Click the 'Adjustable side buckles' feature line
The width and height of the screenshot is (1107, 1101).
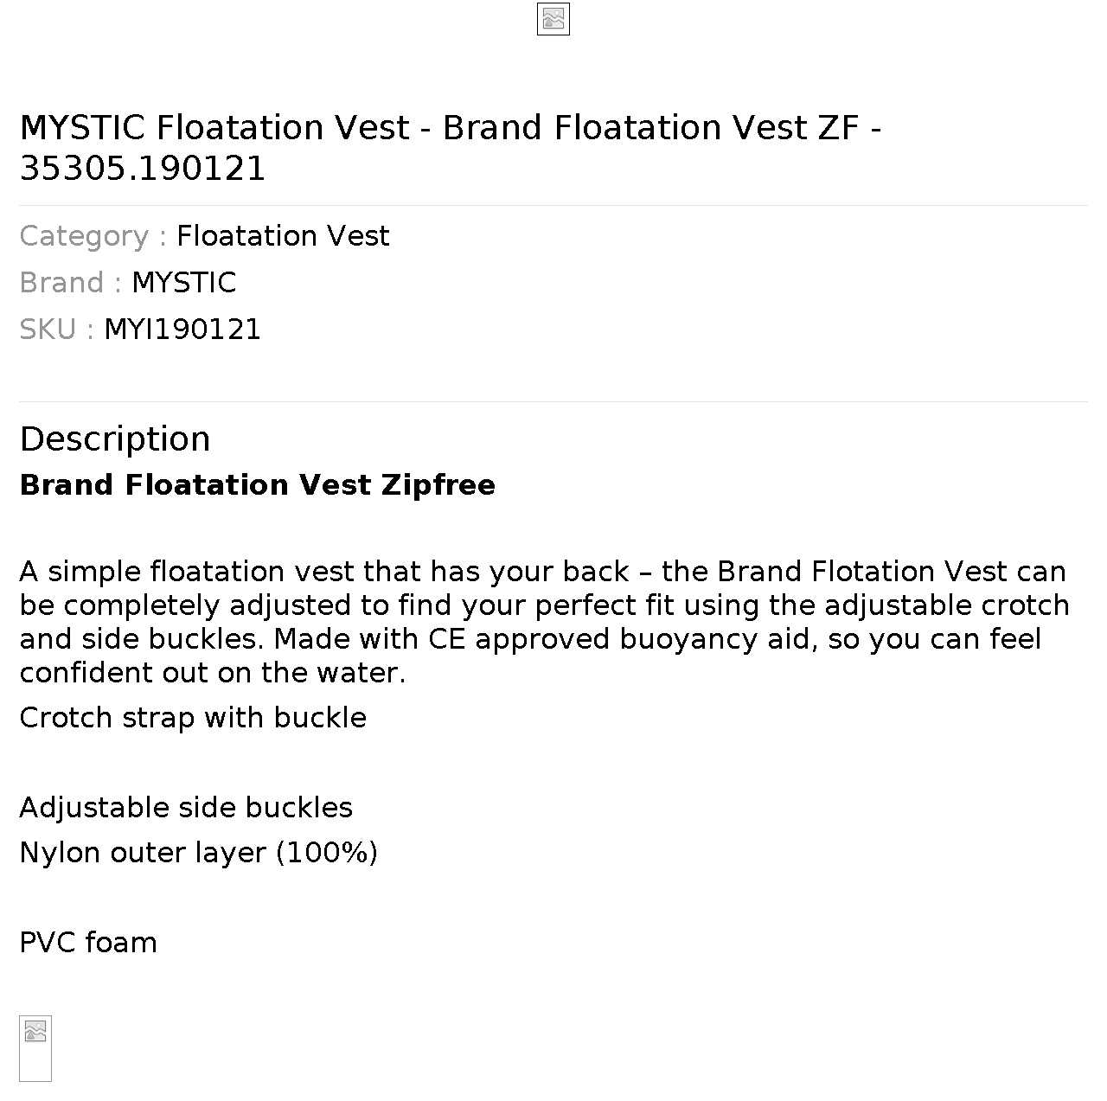pos(186,808)
